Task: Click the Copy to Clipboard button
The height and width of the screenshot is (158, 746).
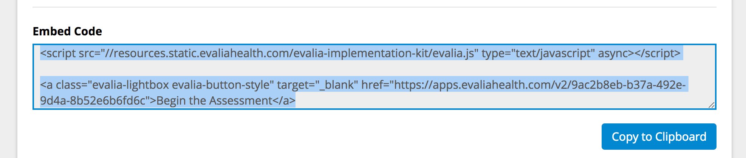Action: tap(659, 137)
